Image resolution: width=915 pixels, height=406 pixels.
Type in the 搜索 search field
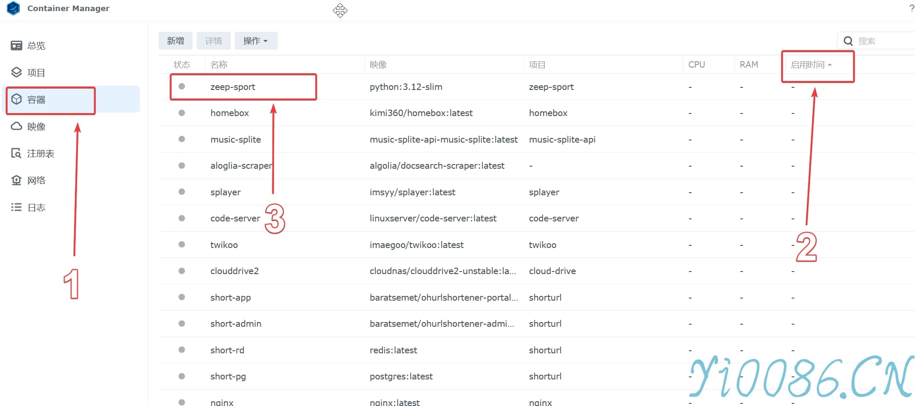coord(882,41)
